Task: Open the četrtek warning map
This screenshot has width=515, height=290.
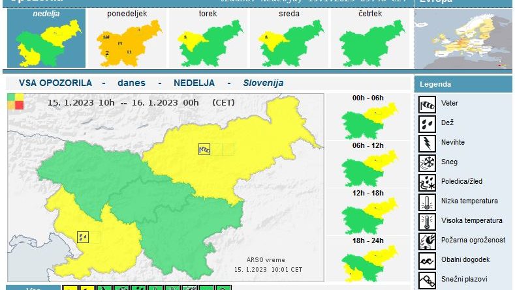Action: (370, 38)
